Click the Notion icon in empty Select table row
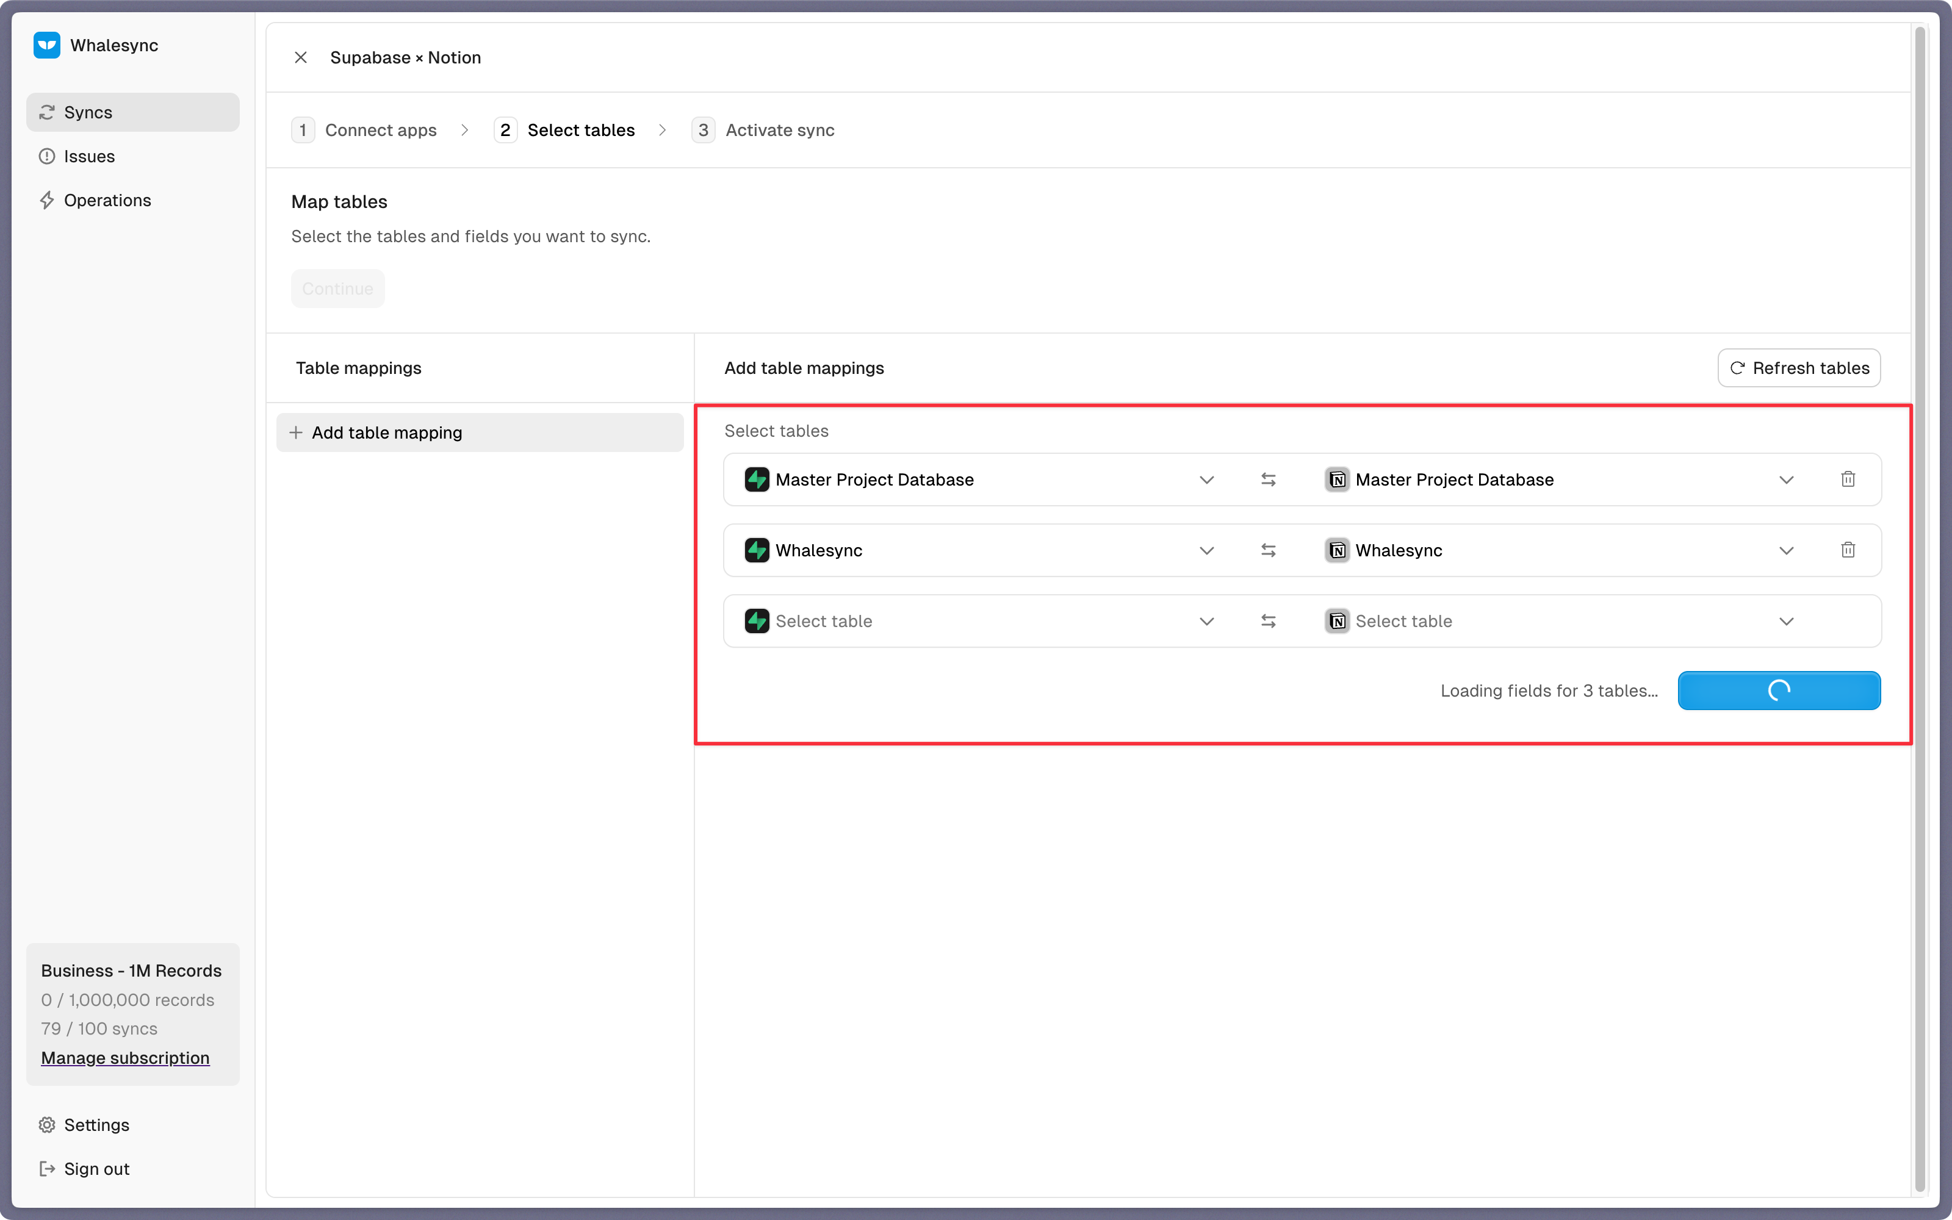This screenshot has height=1220, width=1952. [1337, 622]
